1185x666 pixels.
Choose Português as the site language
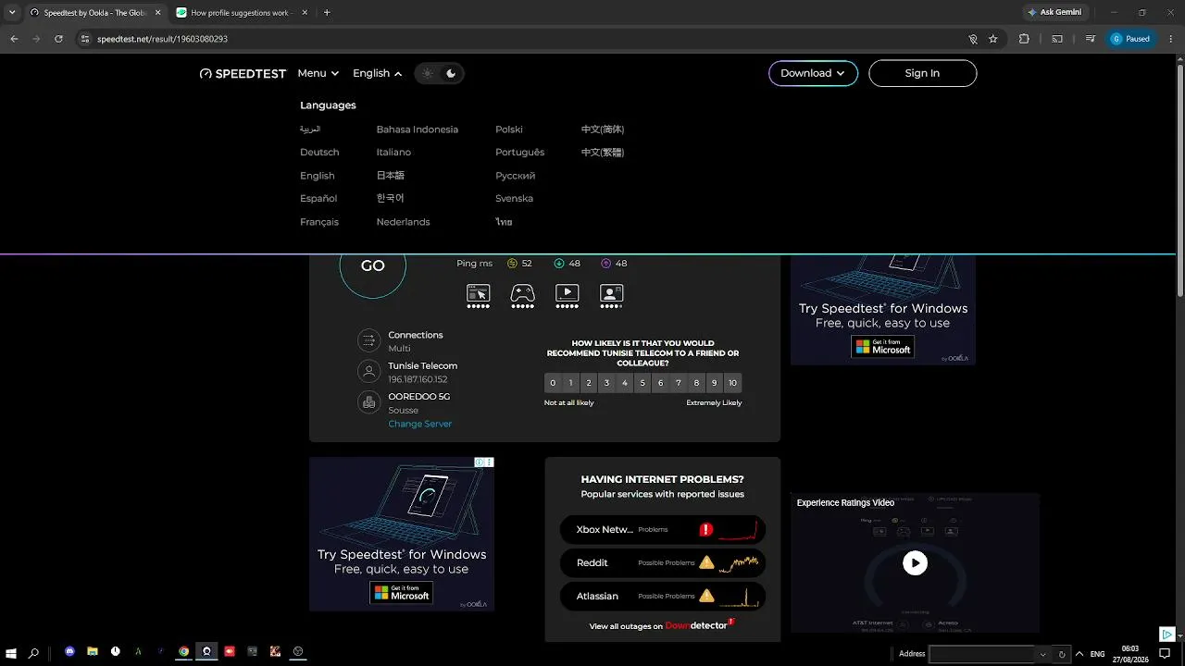coord(520,153)
